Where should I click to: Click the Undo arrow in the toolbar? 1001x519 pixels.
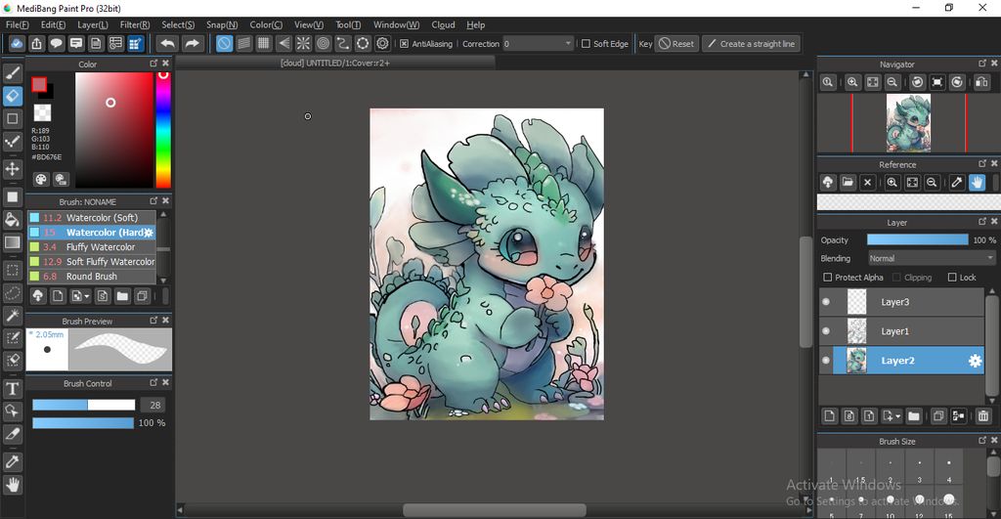coord(167,44)
